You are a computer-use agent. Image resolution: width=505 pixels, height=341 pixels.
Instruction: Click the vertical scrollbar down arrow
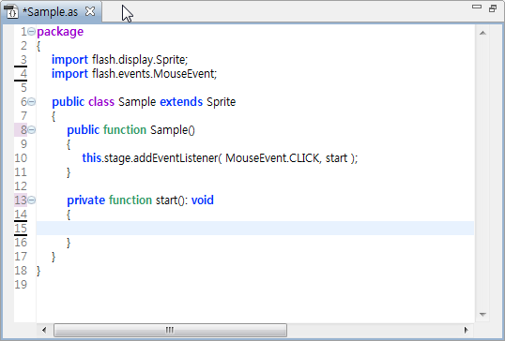(482, 315)
